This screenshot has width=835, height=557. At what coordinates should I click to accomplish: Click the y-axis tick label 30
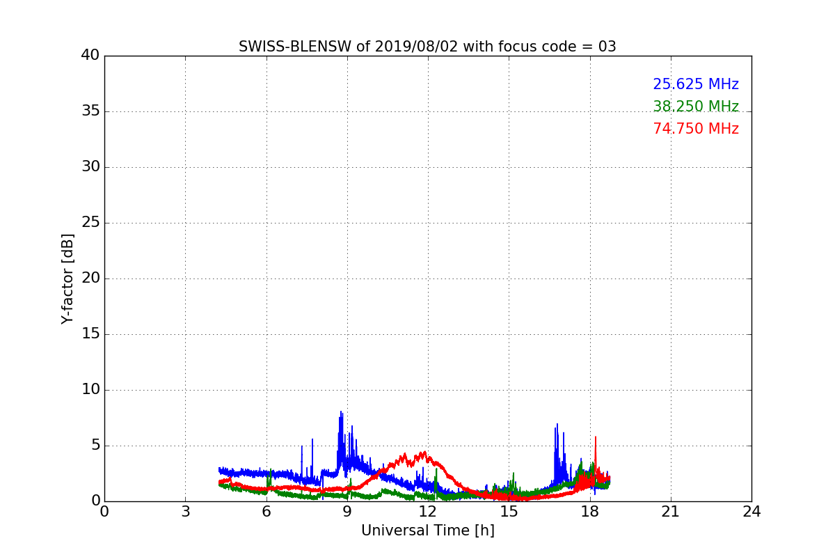(90, 167)
